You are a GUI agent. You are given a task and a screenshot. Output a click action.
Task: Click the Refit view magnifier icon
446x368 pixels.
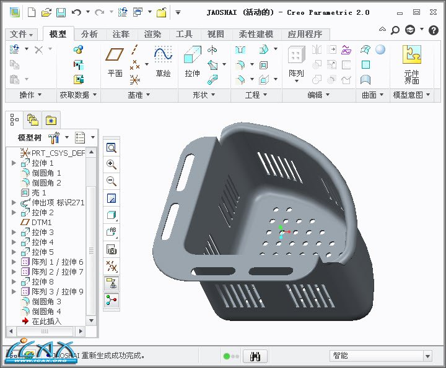(111, 148)
